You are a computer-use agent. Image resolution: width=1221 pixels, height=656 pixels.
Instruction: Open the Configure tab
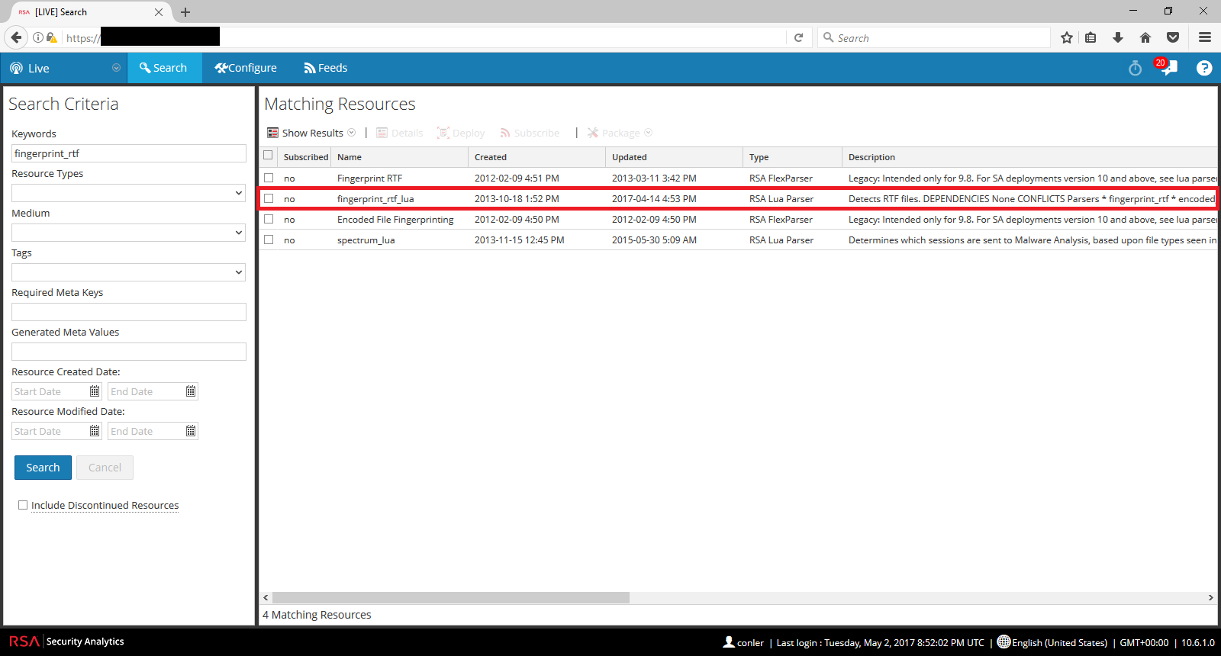tap(246, 68)
